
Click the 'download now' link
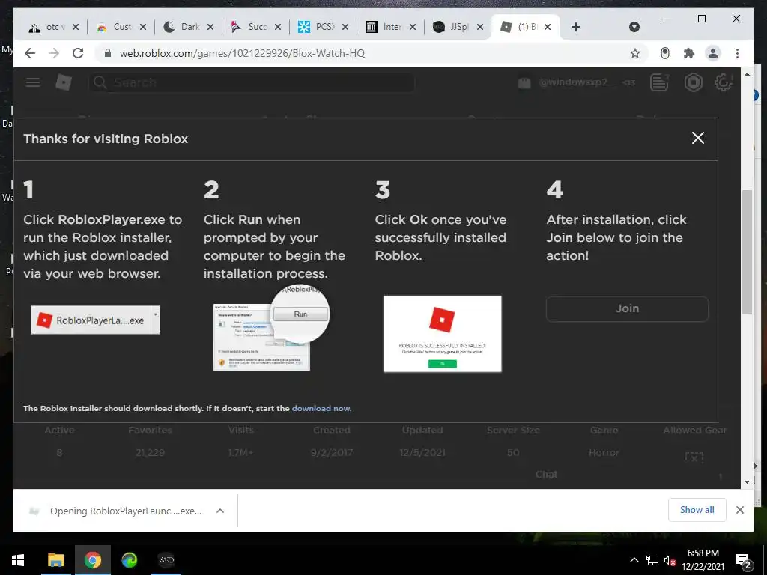coord(321,408)
